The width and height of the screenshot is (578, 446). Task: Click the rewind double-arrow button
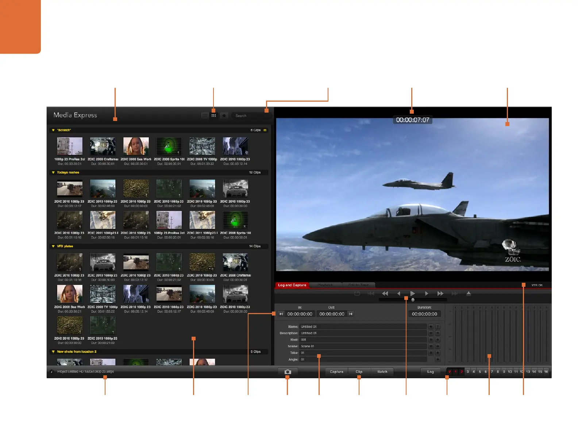(x=385, y=294)
